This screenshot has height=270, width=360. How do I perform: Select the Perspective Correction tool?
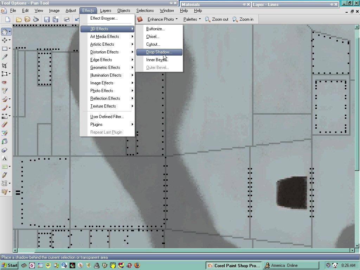(4, 74)
